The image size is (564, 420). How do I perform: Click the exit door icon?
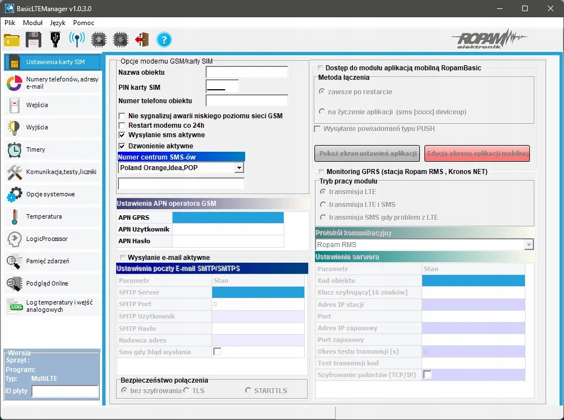[142, 40]
